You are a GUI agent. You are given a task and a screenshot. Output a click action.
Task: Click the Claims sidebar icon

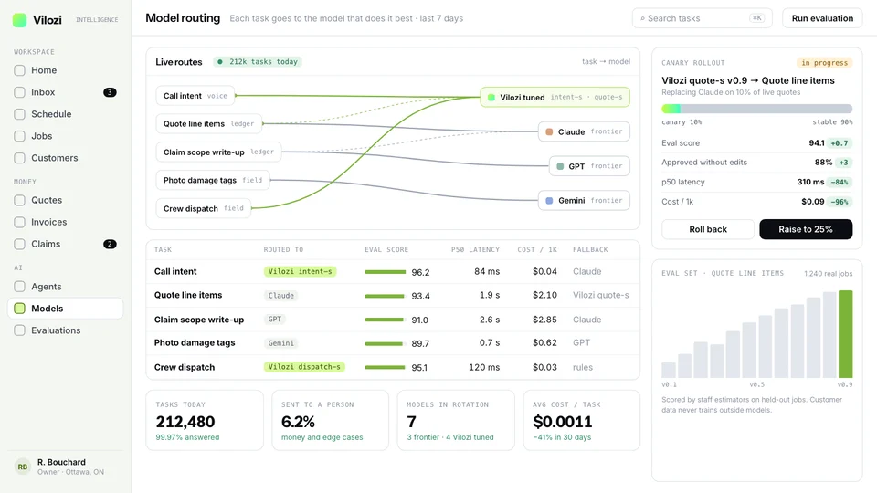coord(19,245)
